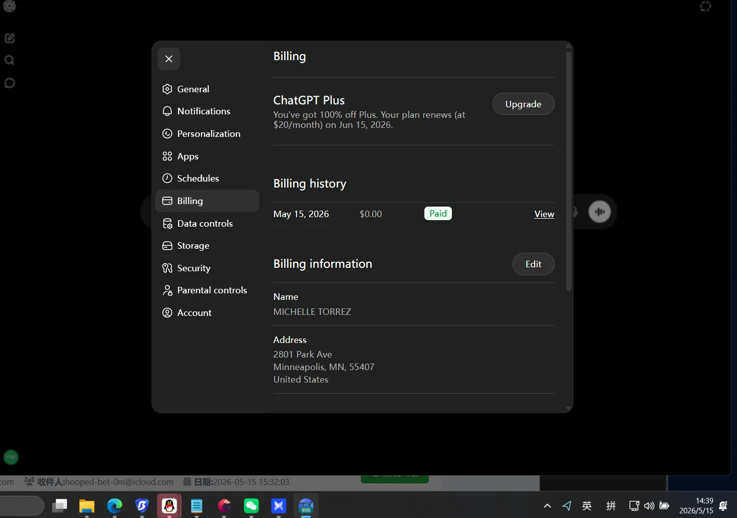The width and height of the screenshot is (737, 518).
Task: Open the Schedules settings section
Action: 207,179
